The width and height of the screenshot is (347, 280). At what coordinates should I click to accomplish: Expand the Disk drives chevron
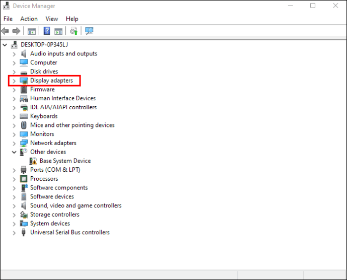tap(14, 72)
